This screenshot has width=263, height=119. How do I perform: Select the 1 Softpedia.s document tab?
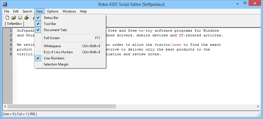(x=13, y=24)
